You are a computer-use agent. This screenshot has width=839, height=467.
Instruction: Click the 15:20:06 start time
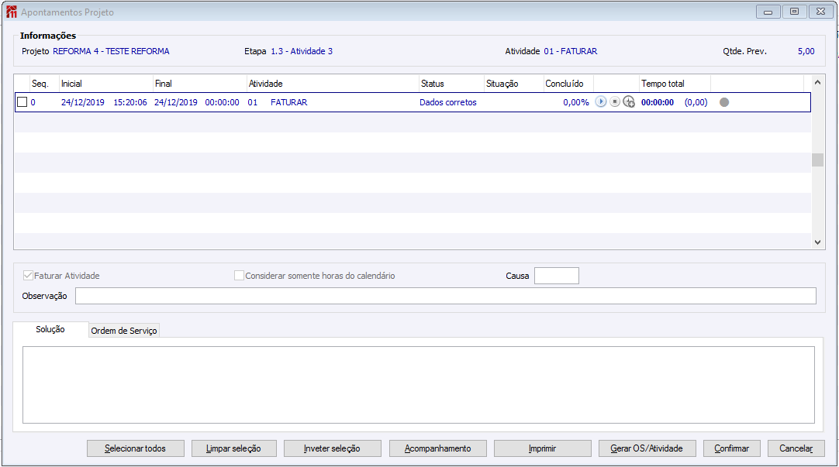pos(130,102)
